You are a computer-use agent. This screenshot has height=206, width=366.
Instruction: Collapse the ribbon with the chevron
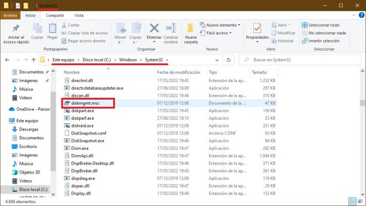click(354, 15)
